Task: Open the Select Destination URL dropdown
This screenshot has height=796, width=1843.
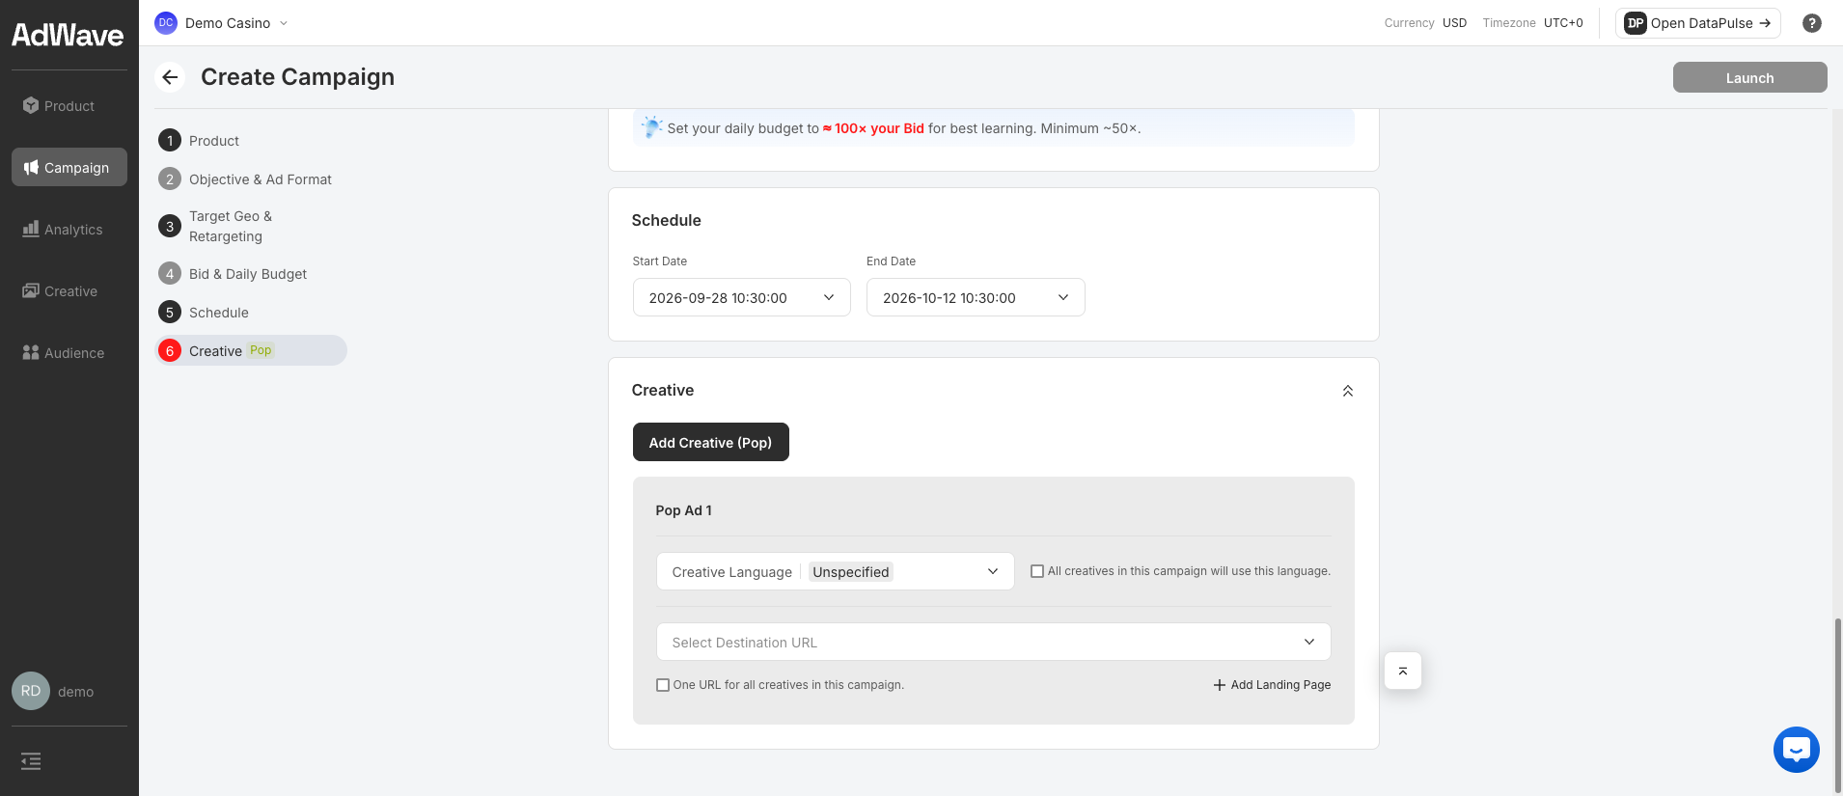Action: 993,642
